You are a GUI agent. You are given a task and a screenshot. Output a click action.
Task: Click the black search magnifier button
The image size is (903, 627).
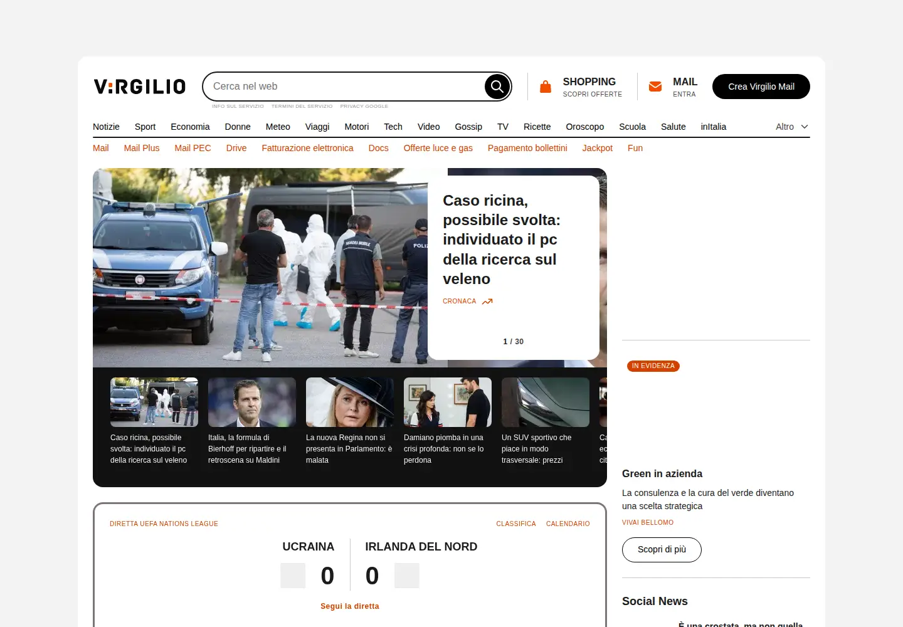497,87
